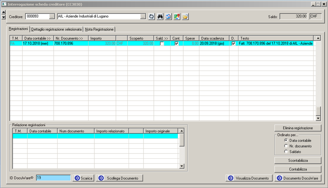Screen dimensions: 328x188
Task: Select the Nr. documento sort radio button
Action: [286, 146]
